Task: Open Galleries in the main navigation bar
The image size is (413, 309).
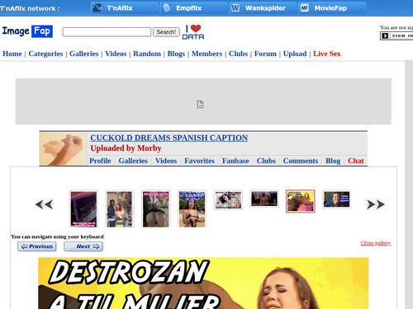Action: pyautogui.click(x=83, y=54)
